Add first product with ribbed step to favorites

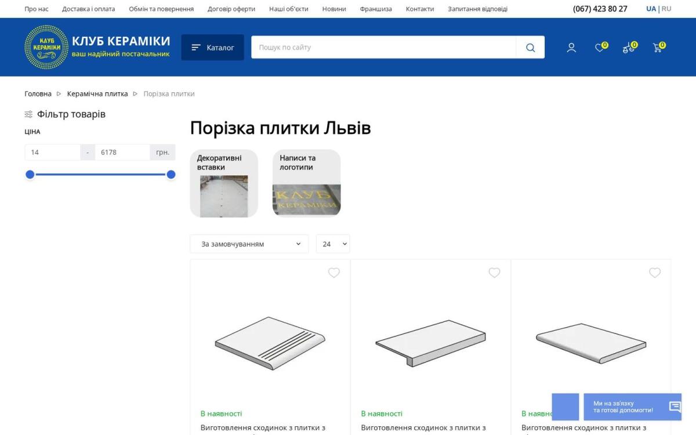[334, 273]
